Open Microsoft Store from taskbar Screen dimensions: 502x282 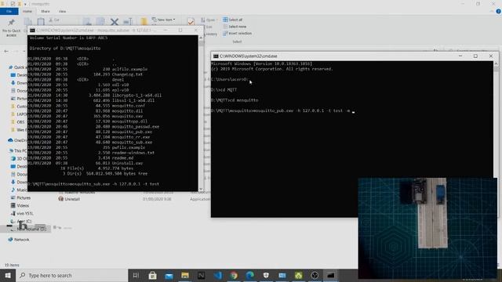point(152,275)
